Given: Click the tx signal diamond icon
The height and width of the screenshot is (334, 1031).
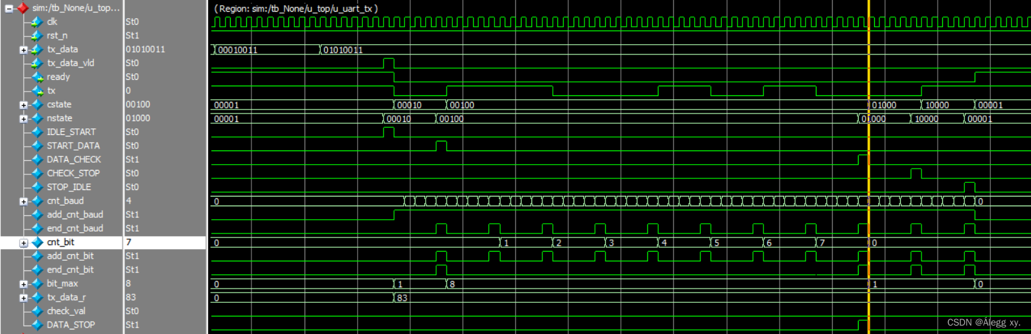Looking at the screenshot, I should pos(37,91).
